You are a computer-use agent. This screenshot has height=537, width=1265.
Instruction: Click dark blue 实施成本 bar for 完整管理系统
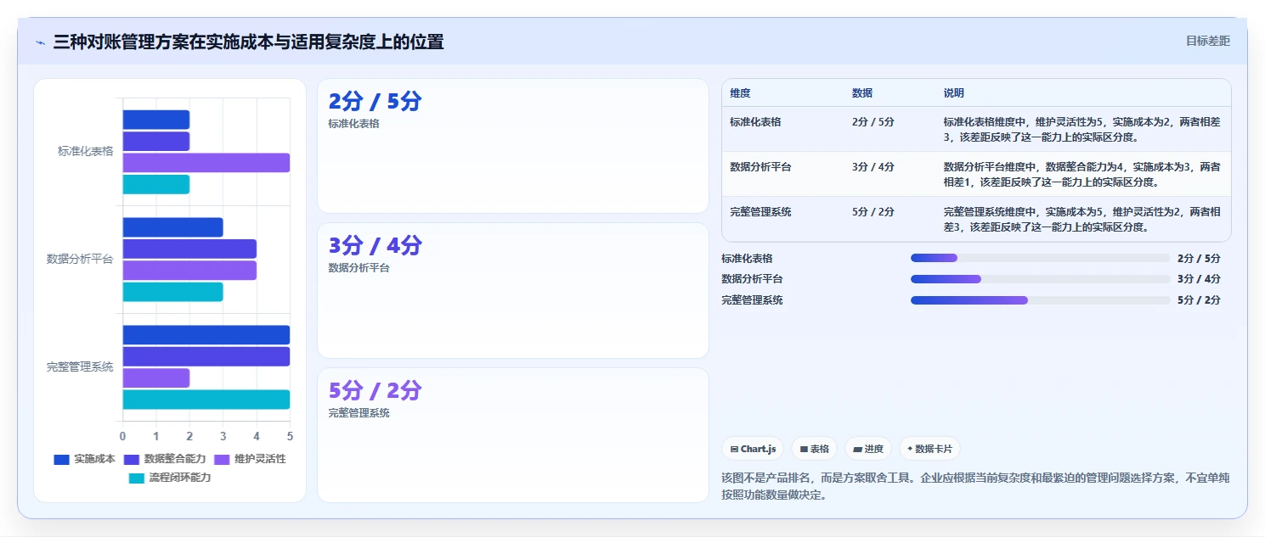pyautogui.click(x=206, y=335)
